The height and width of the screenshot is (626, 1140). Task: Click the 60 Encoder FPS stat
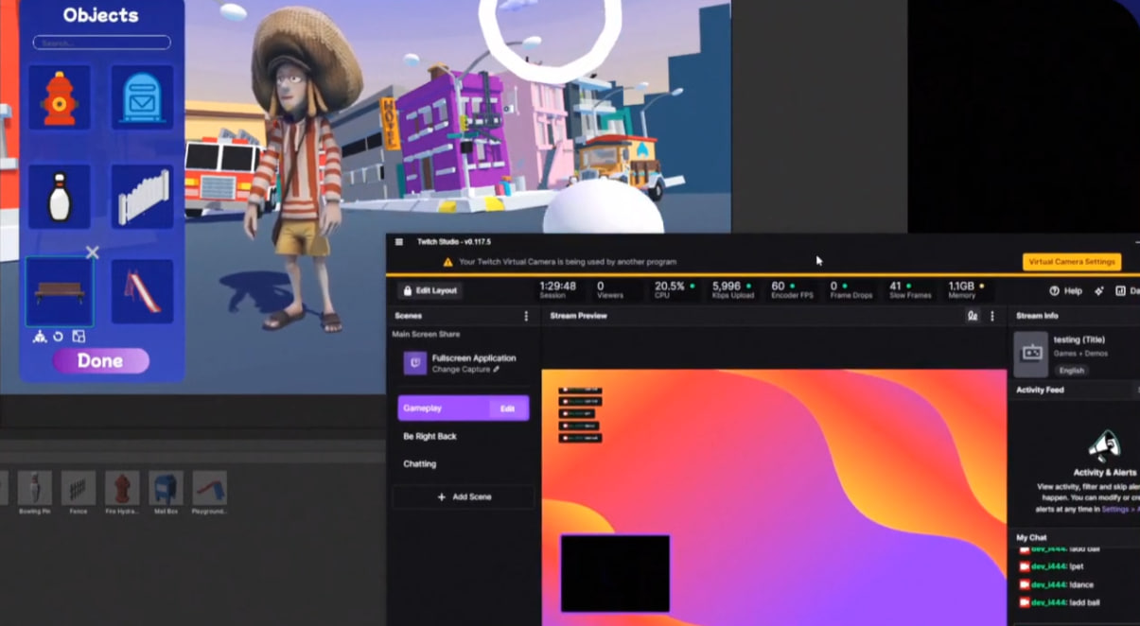point(791,289)
